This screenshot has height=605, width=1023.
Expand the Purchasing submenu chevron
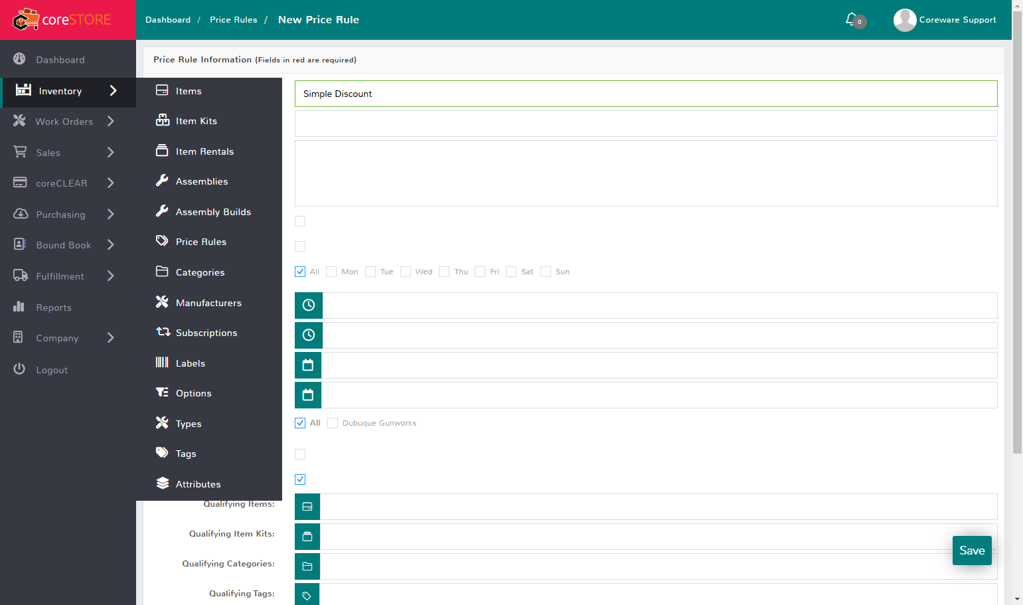[111, 214]
